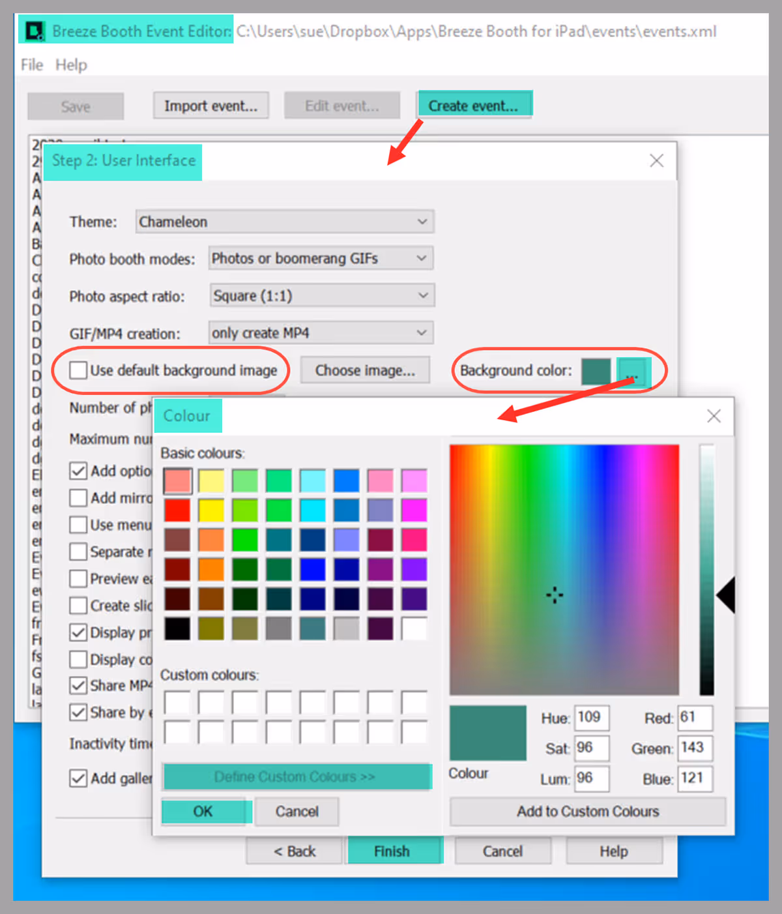Click the crosshair in the colour spectrum
Screen dimensions: 782x914
(x=555, y=595)
